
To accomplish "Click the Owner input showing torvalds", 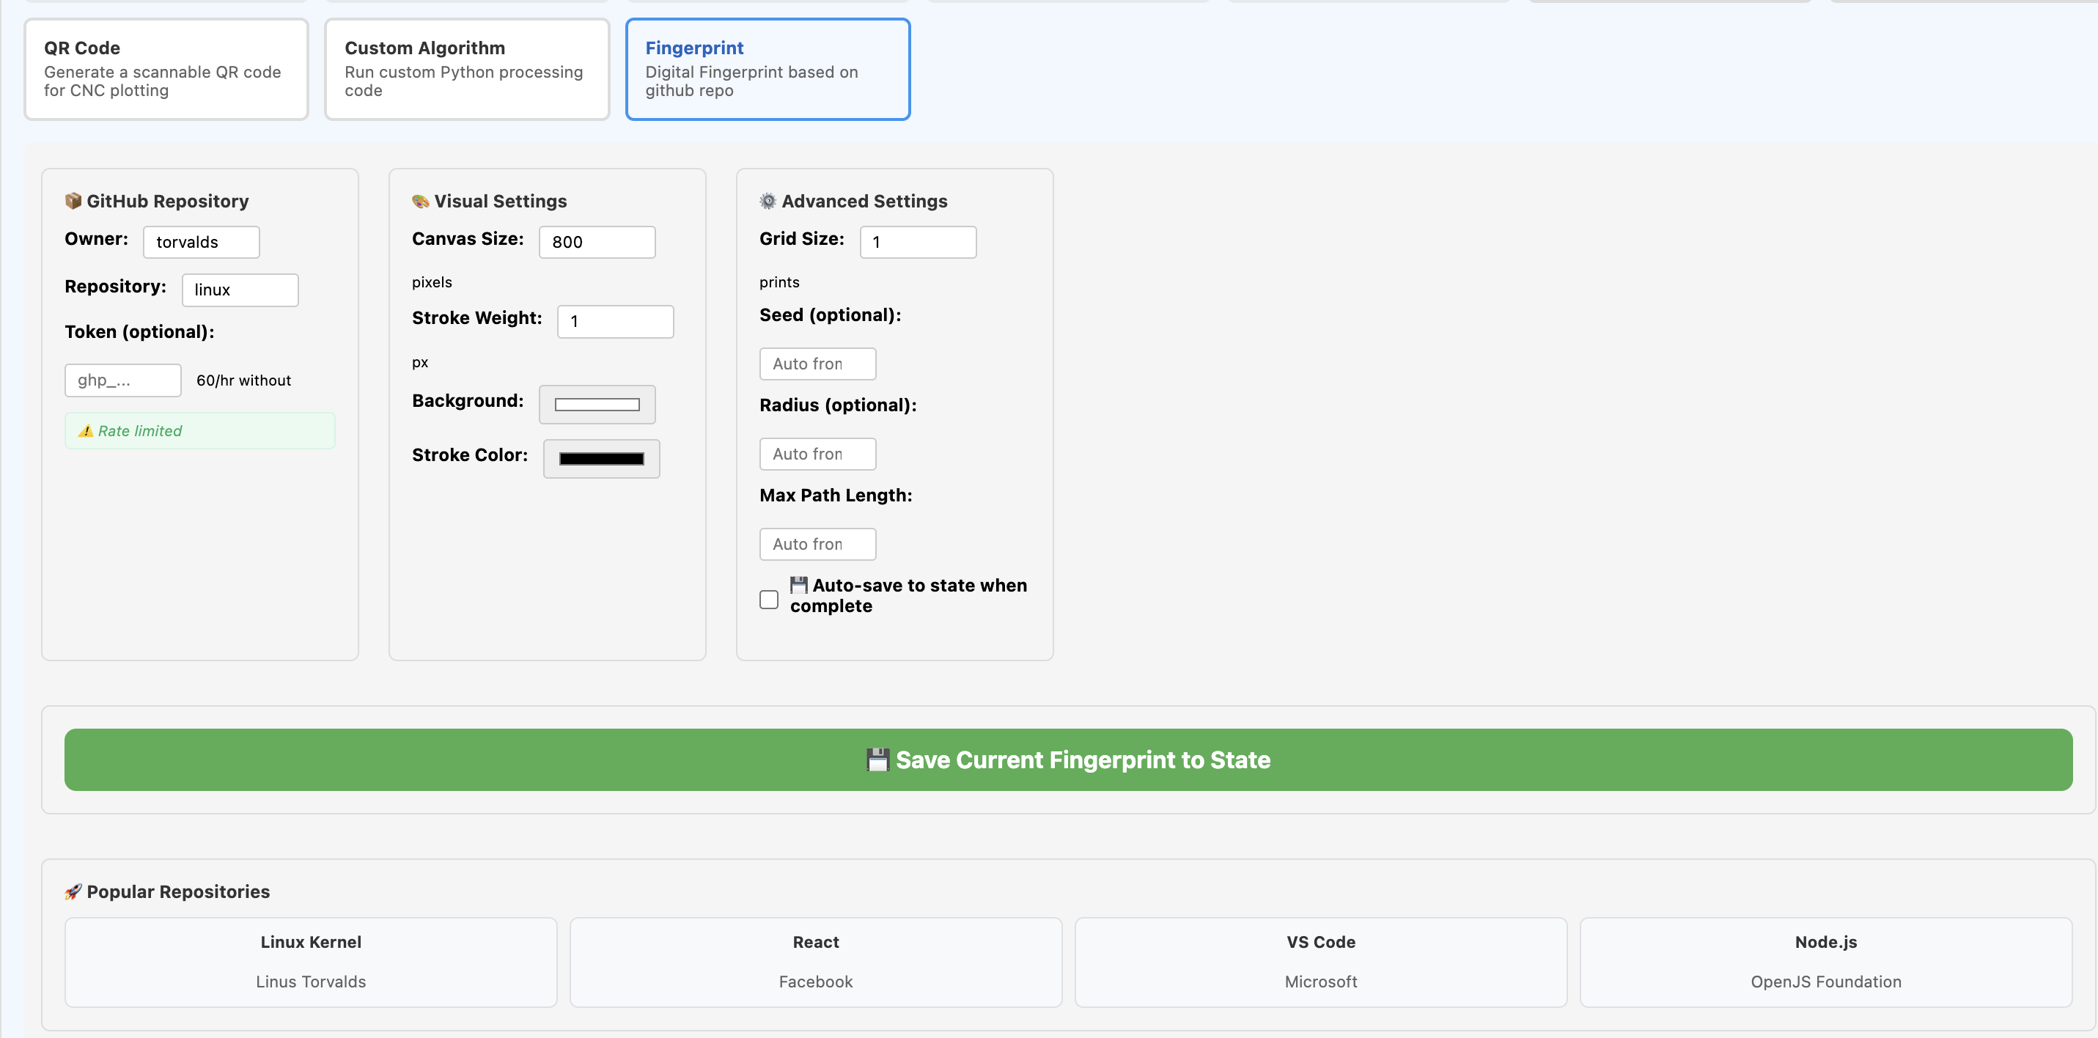I will tap(201, 241).
